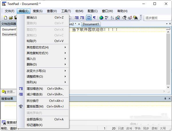Screen dimensions: 172x131
Task: Close active document via tab bar X
Action: [170, 24]
